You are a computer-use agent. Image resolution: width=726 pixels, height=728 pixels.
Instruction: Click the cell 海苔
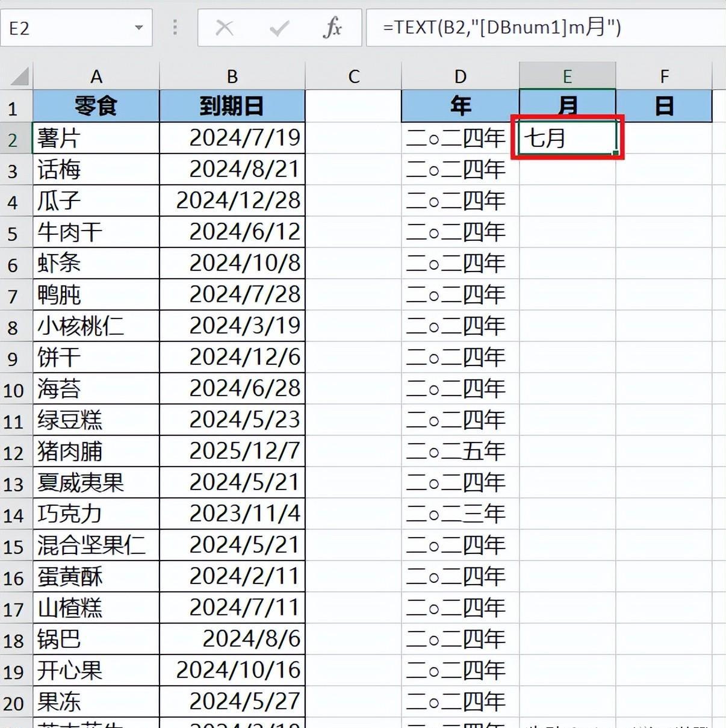point(96,388)
